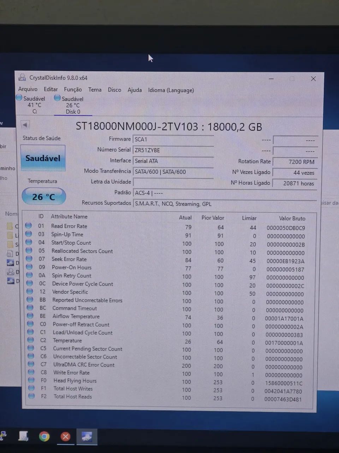
Task: Click the CrystalDiskInfo title bar icon
Action: [22, 77]
